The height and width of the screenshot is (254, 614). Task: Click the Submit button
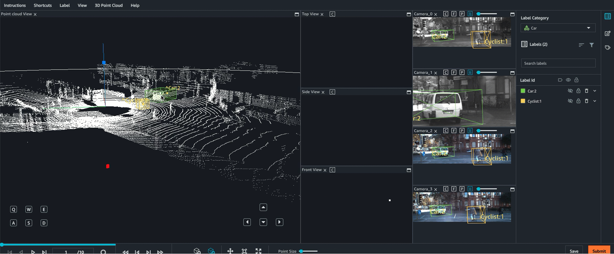point(599,251)
